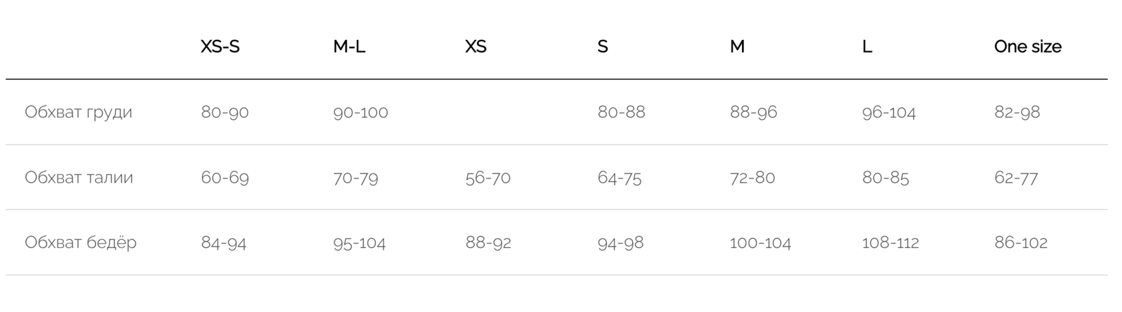1122x312 pixels.
Task: Select the 96-104 chest measurement
Action: click(889, 112)
